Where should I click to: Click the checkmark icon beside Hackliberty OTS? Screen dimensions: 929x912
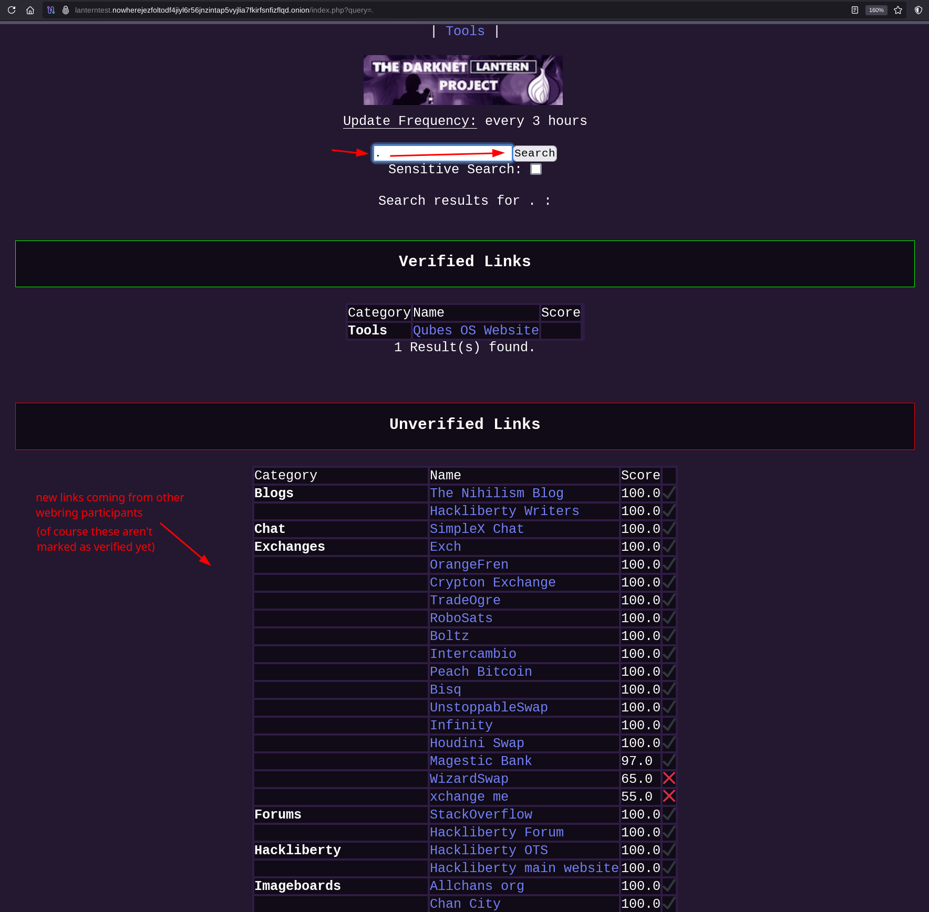point(669,850)
